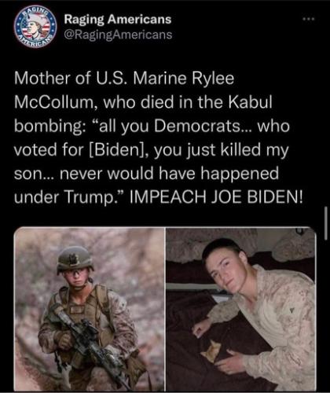
Task: Open the @RagingAmericans handle link
Action: [119, 35]
